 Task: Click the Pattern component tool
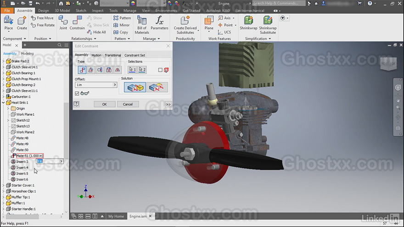pyautogui.click(x=122, y=18)
